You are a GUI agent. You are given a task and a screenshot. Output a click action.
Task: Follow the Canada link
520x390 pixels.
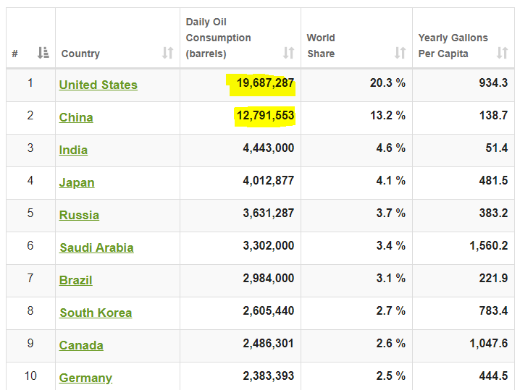(x=81, y=345)
